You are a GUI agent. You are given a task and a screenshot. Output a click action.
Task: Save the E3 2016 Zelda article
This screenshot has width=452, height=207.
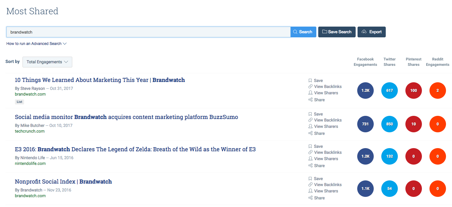318,146
